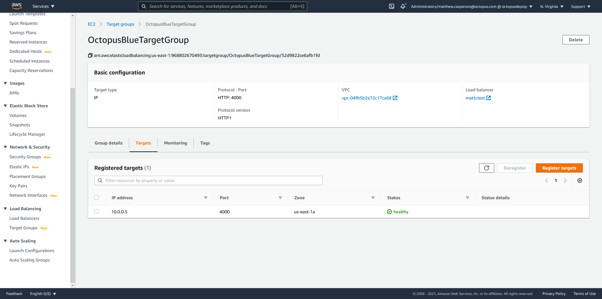Viewport: 602px width, 299px height.
Task: Follow the Target groups breadcrumb link
Action: (x=120, y=24)
